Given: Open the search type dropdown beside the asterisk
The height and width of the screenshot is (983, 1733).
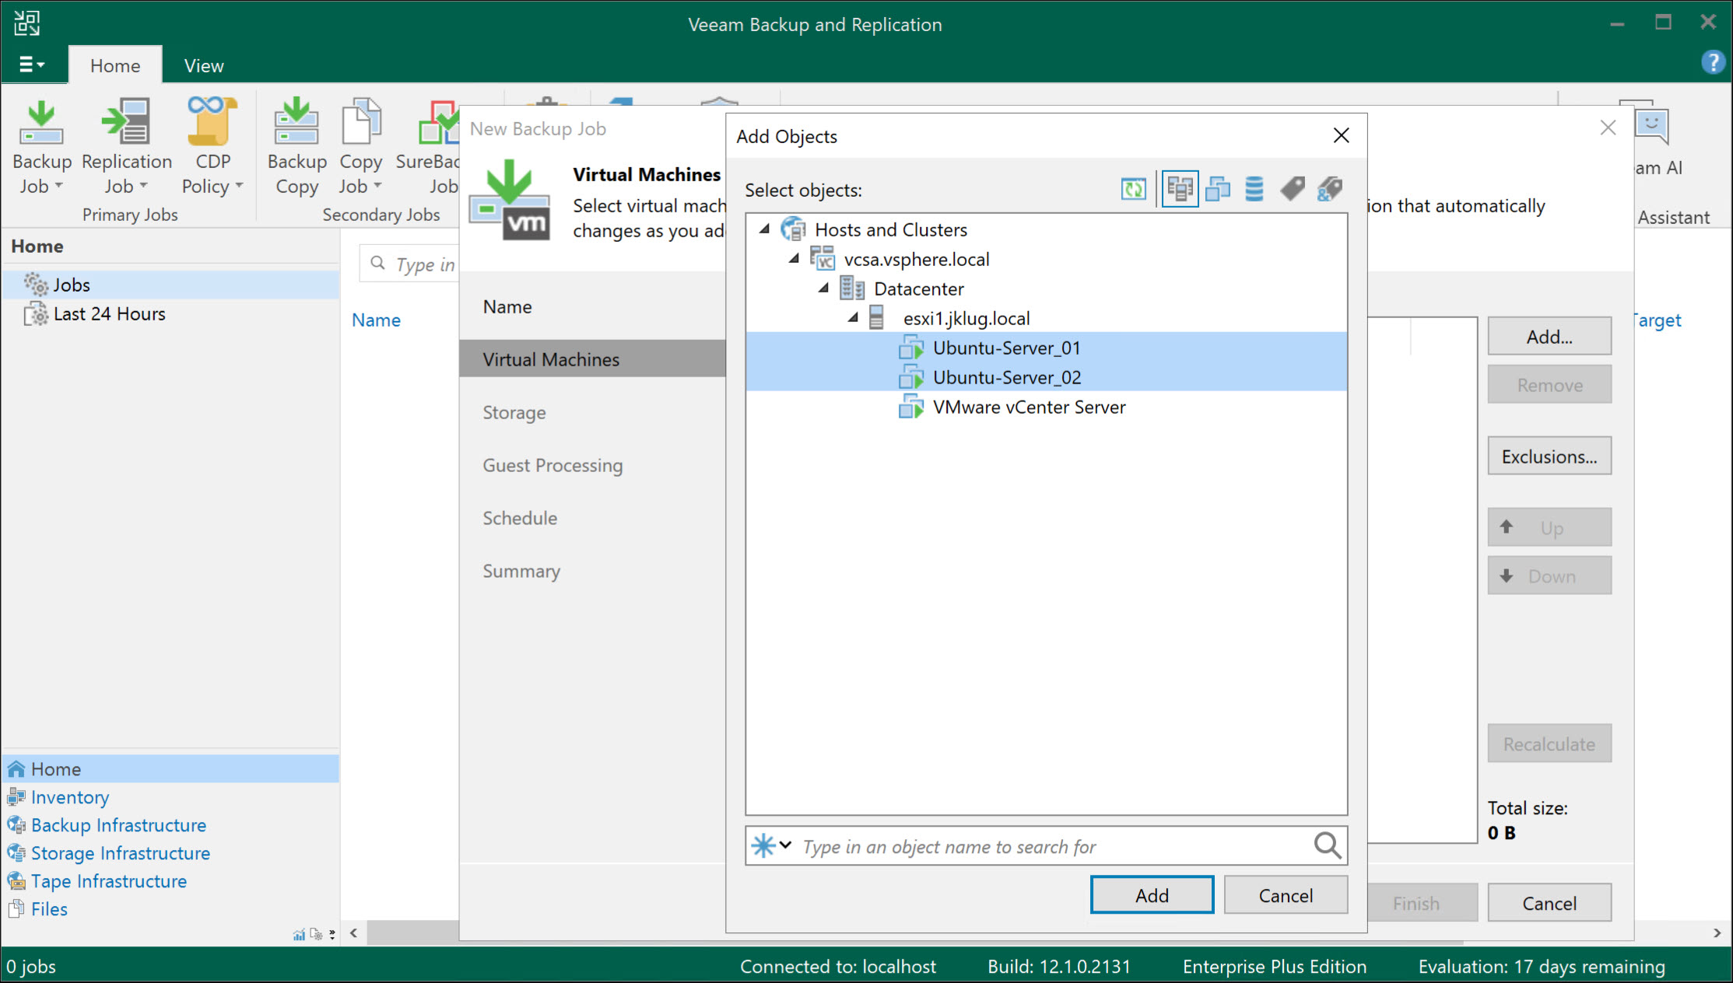Looking at the screenshot, I should (x=785, y=845).
